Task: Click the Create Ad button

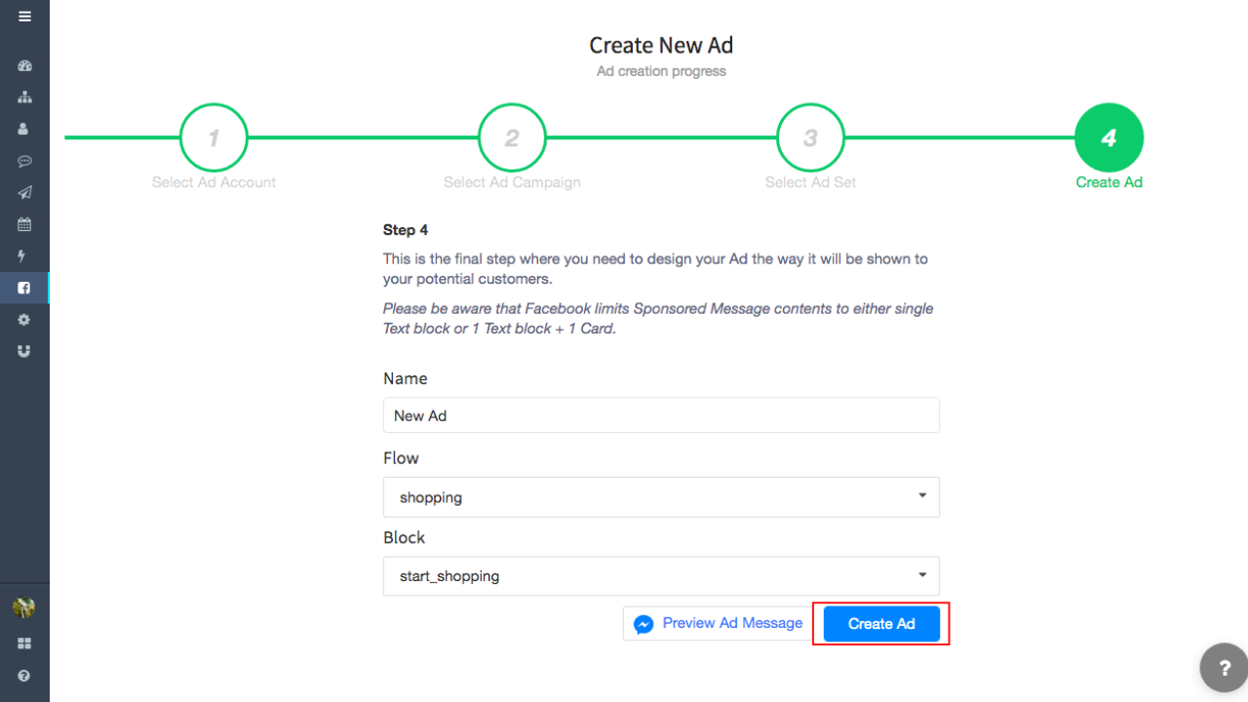Action: point(881,624)
